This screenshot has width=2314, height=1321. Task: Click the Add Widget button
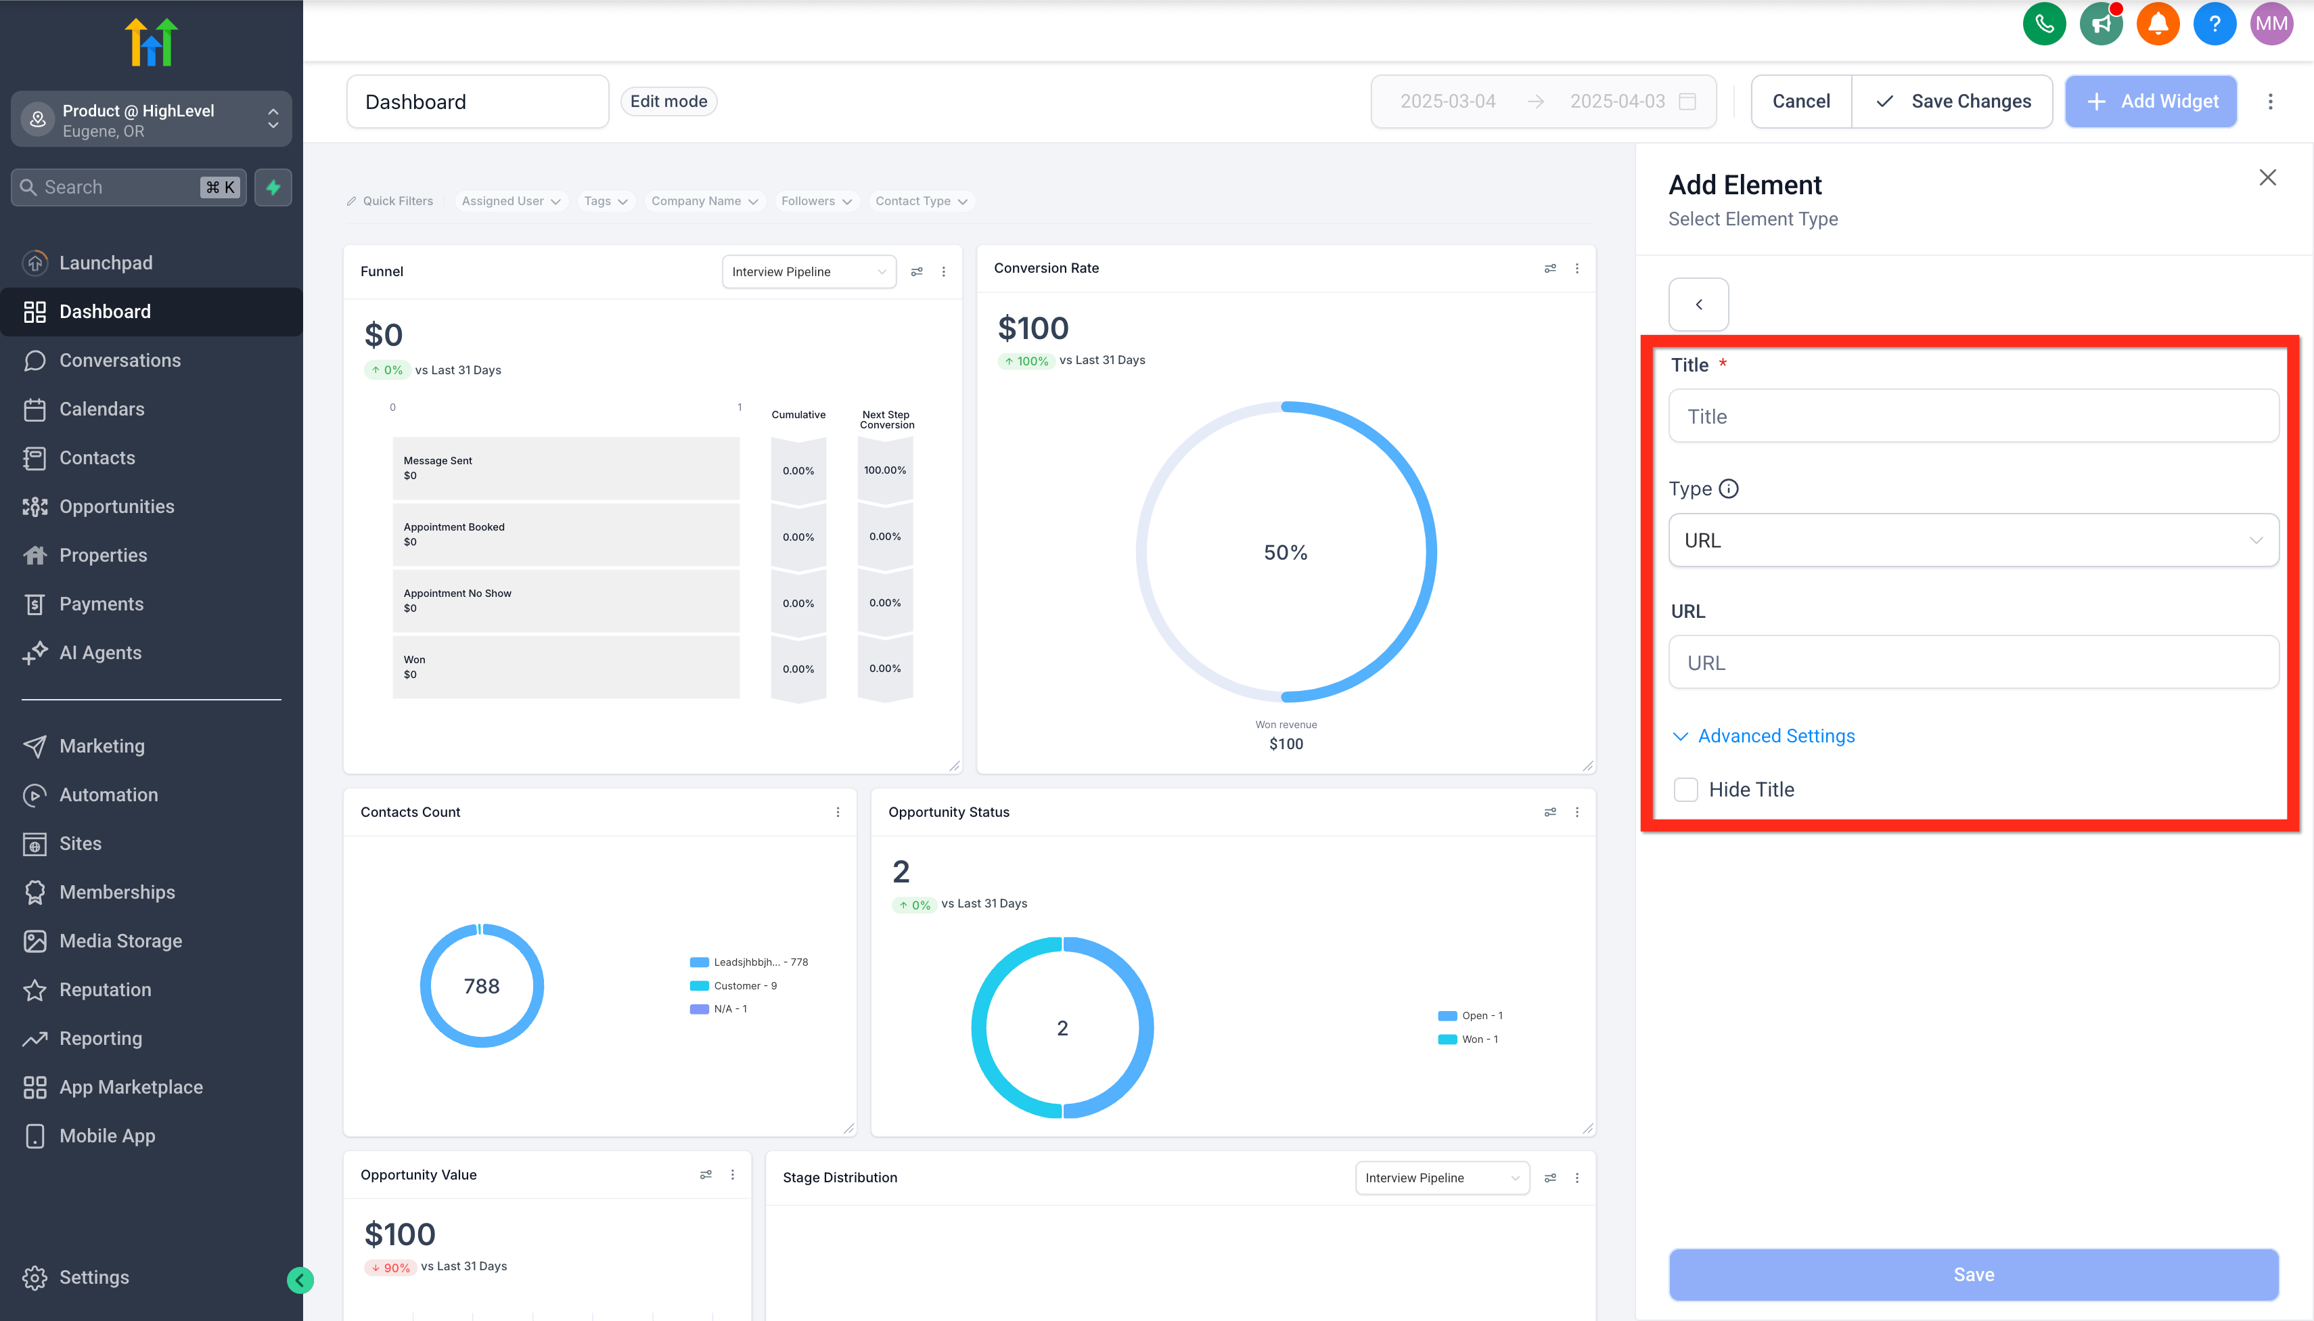[2151, 102]
